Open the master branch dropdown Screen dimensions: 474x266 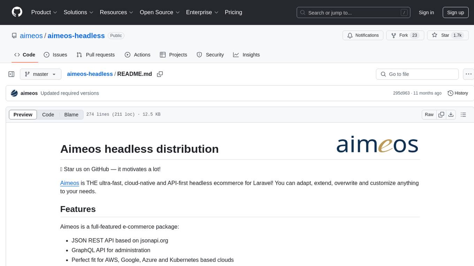(x=40, y=74)
